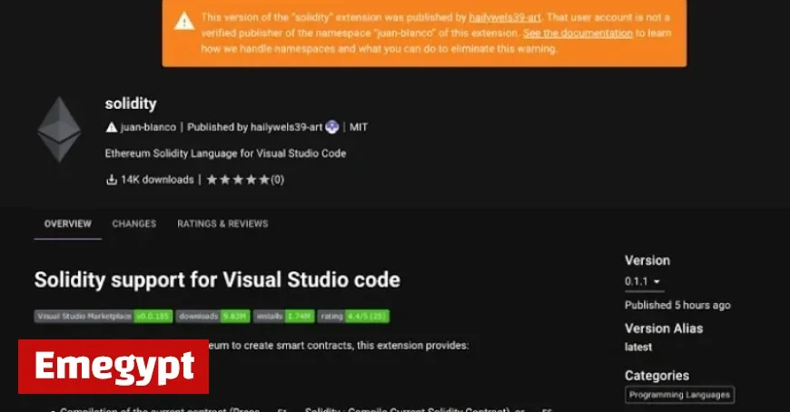Click the hailywels39-art avatar icon
Image resolution: width=790 pixels, height=412 pixels.
coord(332,127)
